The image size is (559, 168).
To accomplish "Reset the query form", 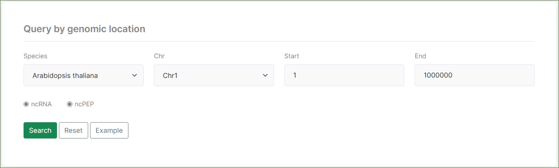I will pos(73,130).
